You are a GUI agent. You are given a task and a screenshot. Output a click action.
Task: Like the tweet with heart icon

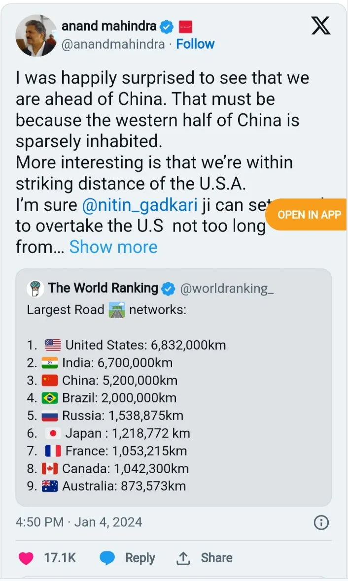(x=26, y=558)
